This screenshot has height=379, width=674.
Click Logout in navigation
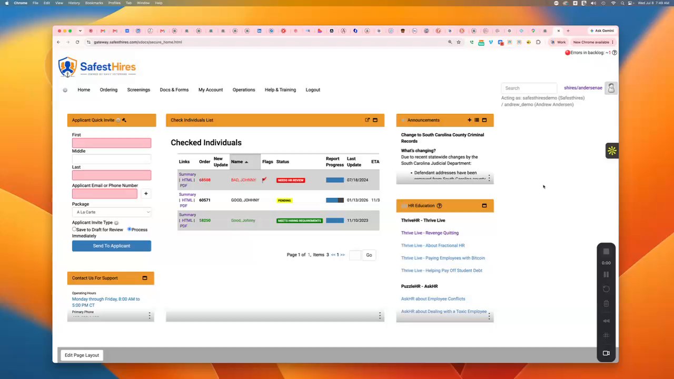(313, 90)
